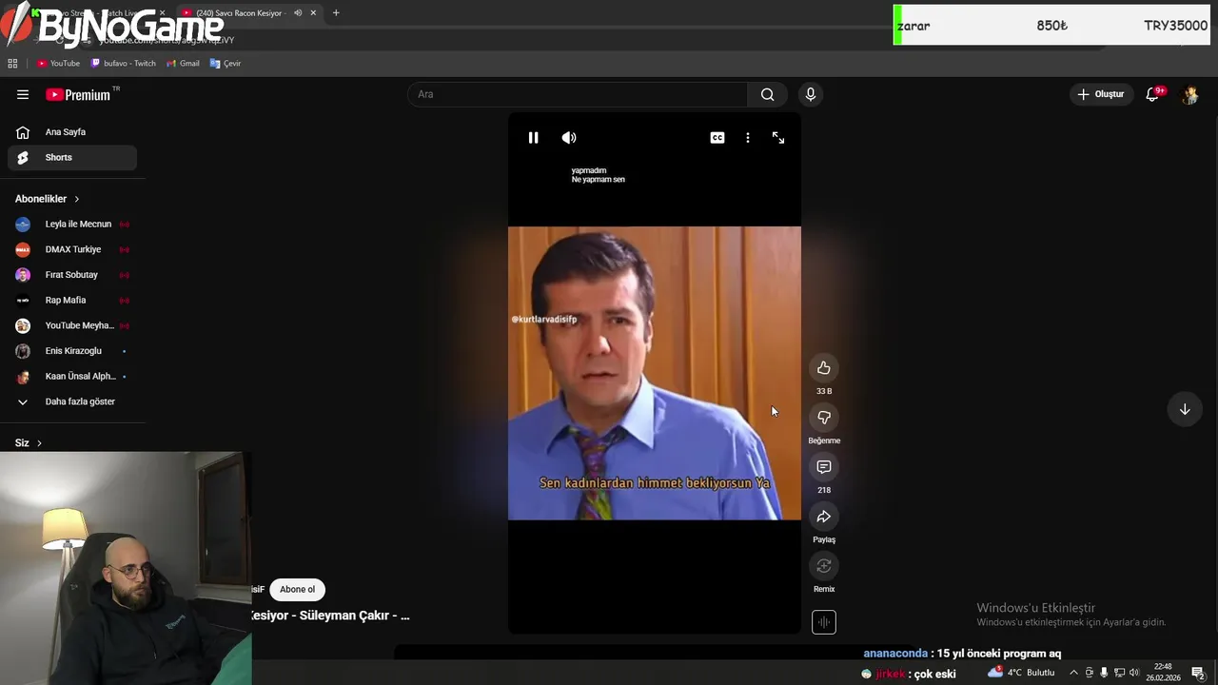Subscribe with Abone ol button
Image resolution: width=1218 pixels, height=685 pixels.
[x=297, y=590]
